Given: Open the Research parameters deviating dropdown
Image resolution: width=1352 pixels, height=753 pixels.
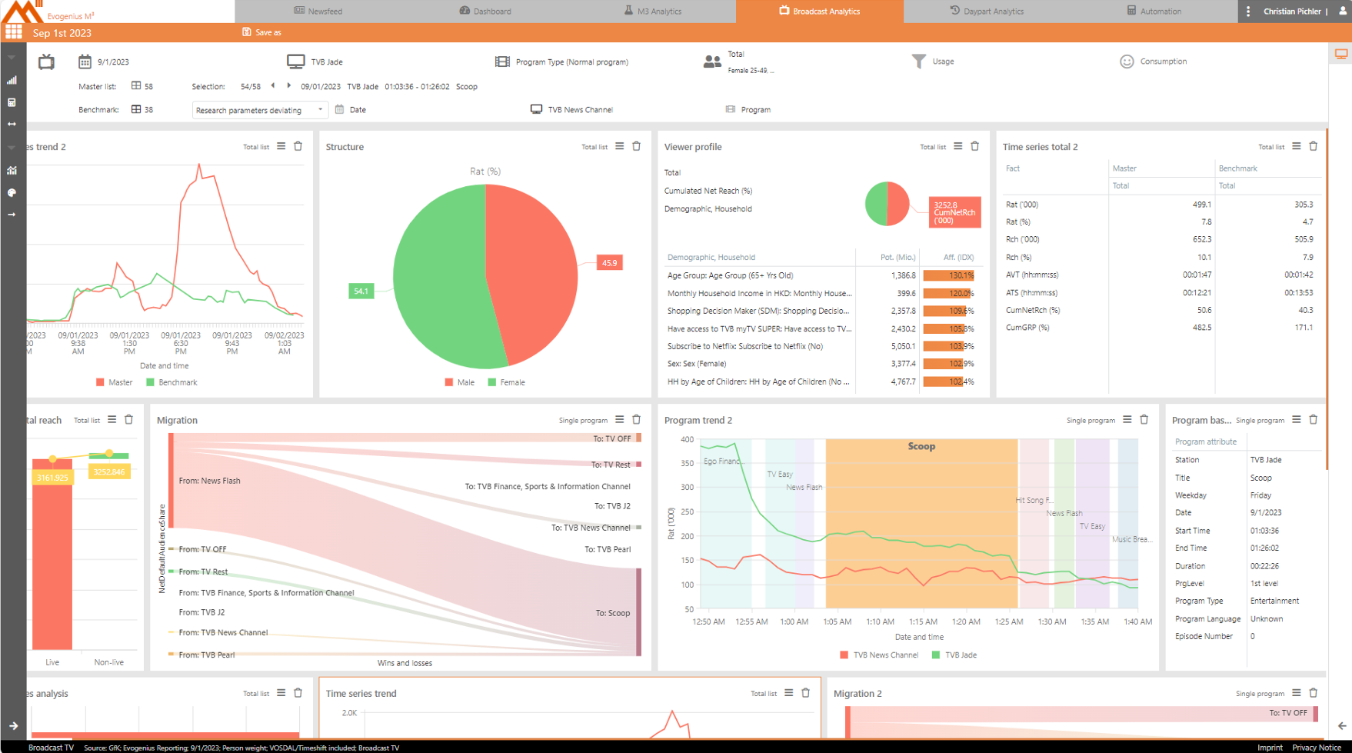Looking at the screenshot, I should click(x=259, y=110).
